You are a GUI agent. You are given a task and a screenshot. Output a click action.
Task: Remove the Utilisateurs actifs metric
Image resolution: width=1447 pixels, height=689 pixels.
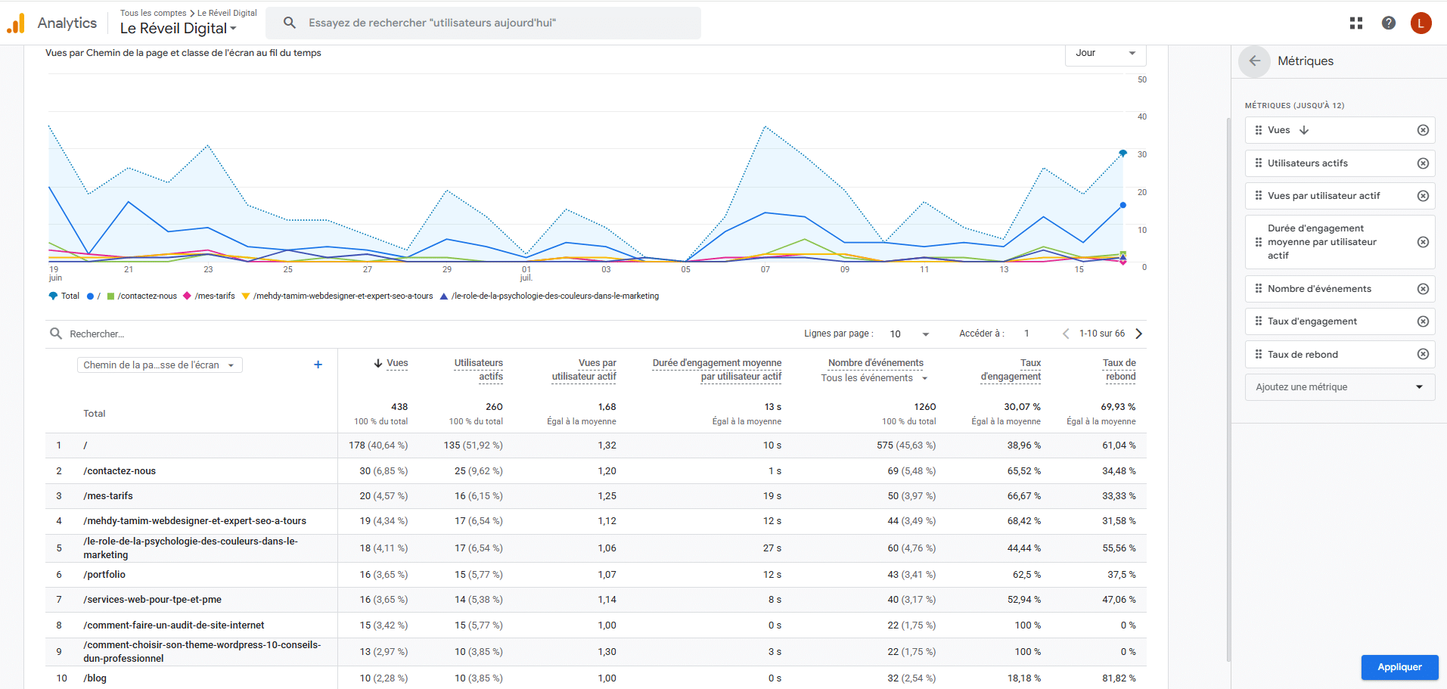click(x=1423, y=163)
